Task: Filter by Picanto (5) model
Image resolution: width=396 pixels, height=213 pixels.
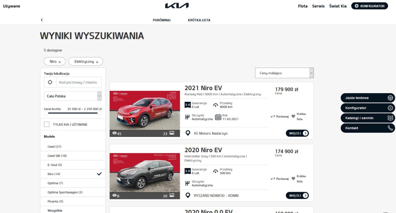Action: (73, 201)
